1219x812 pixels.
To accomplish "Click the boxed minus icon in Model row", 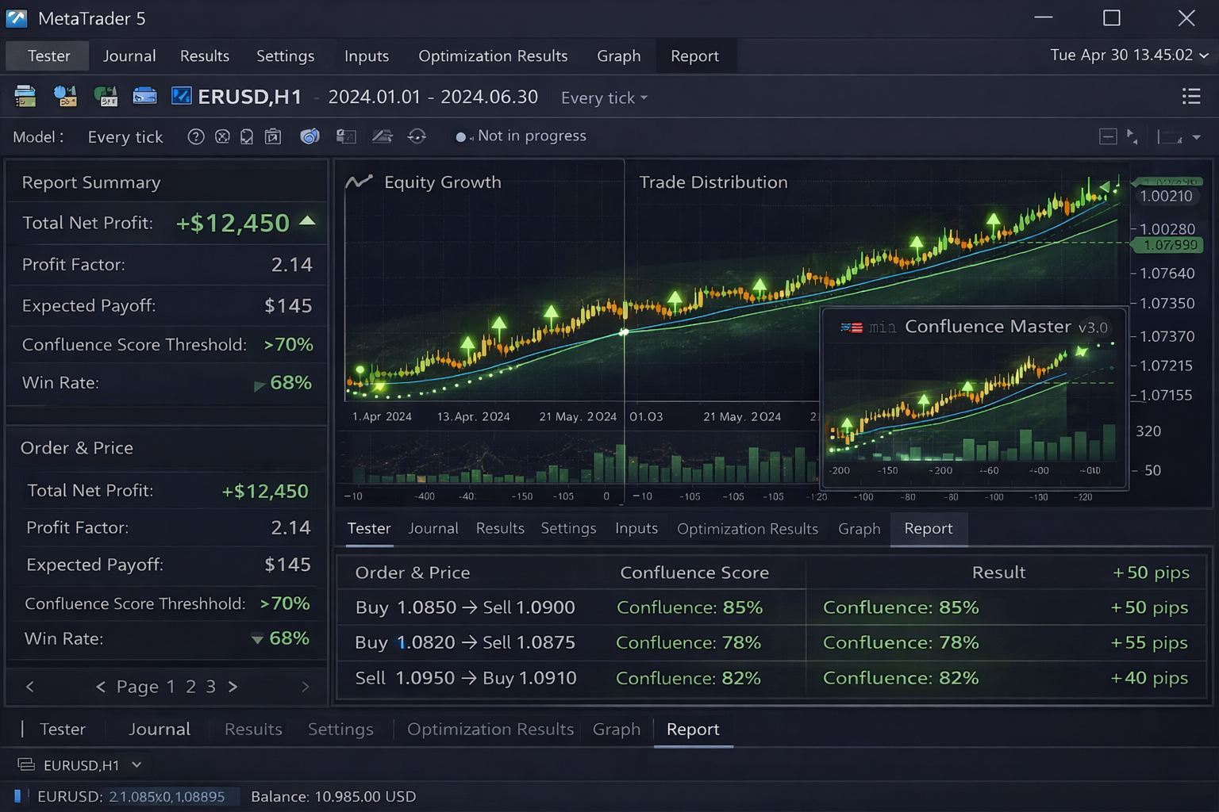I will (1108, 136).
